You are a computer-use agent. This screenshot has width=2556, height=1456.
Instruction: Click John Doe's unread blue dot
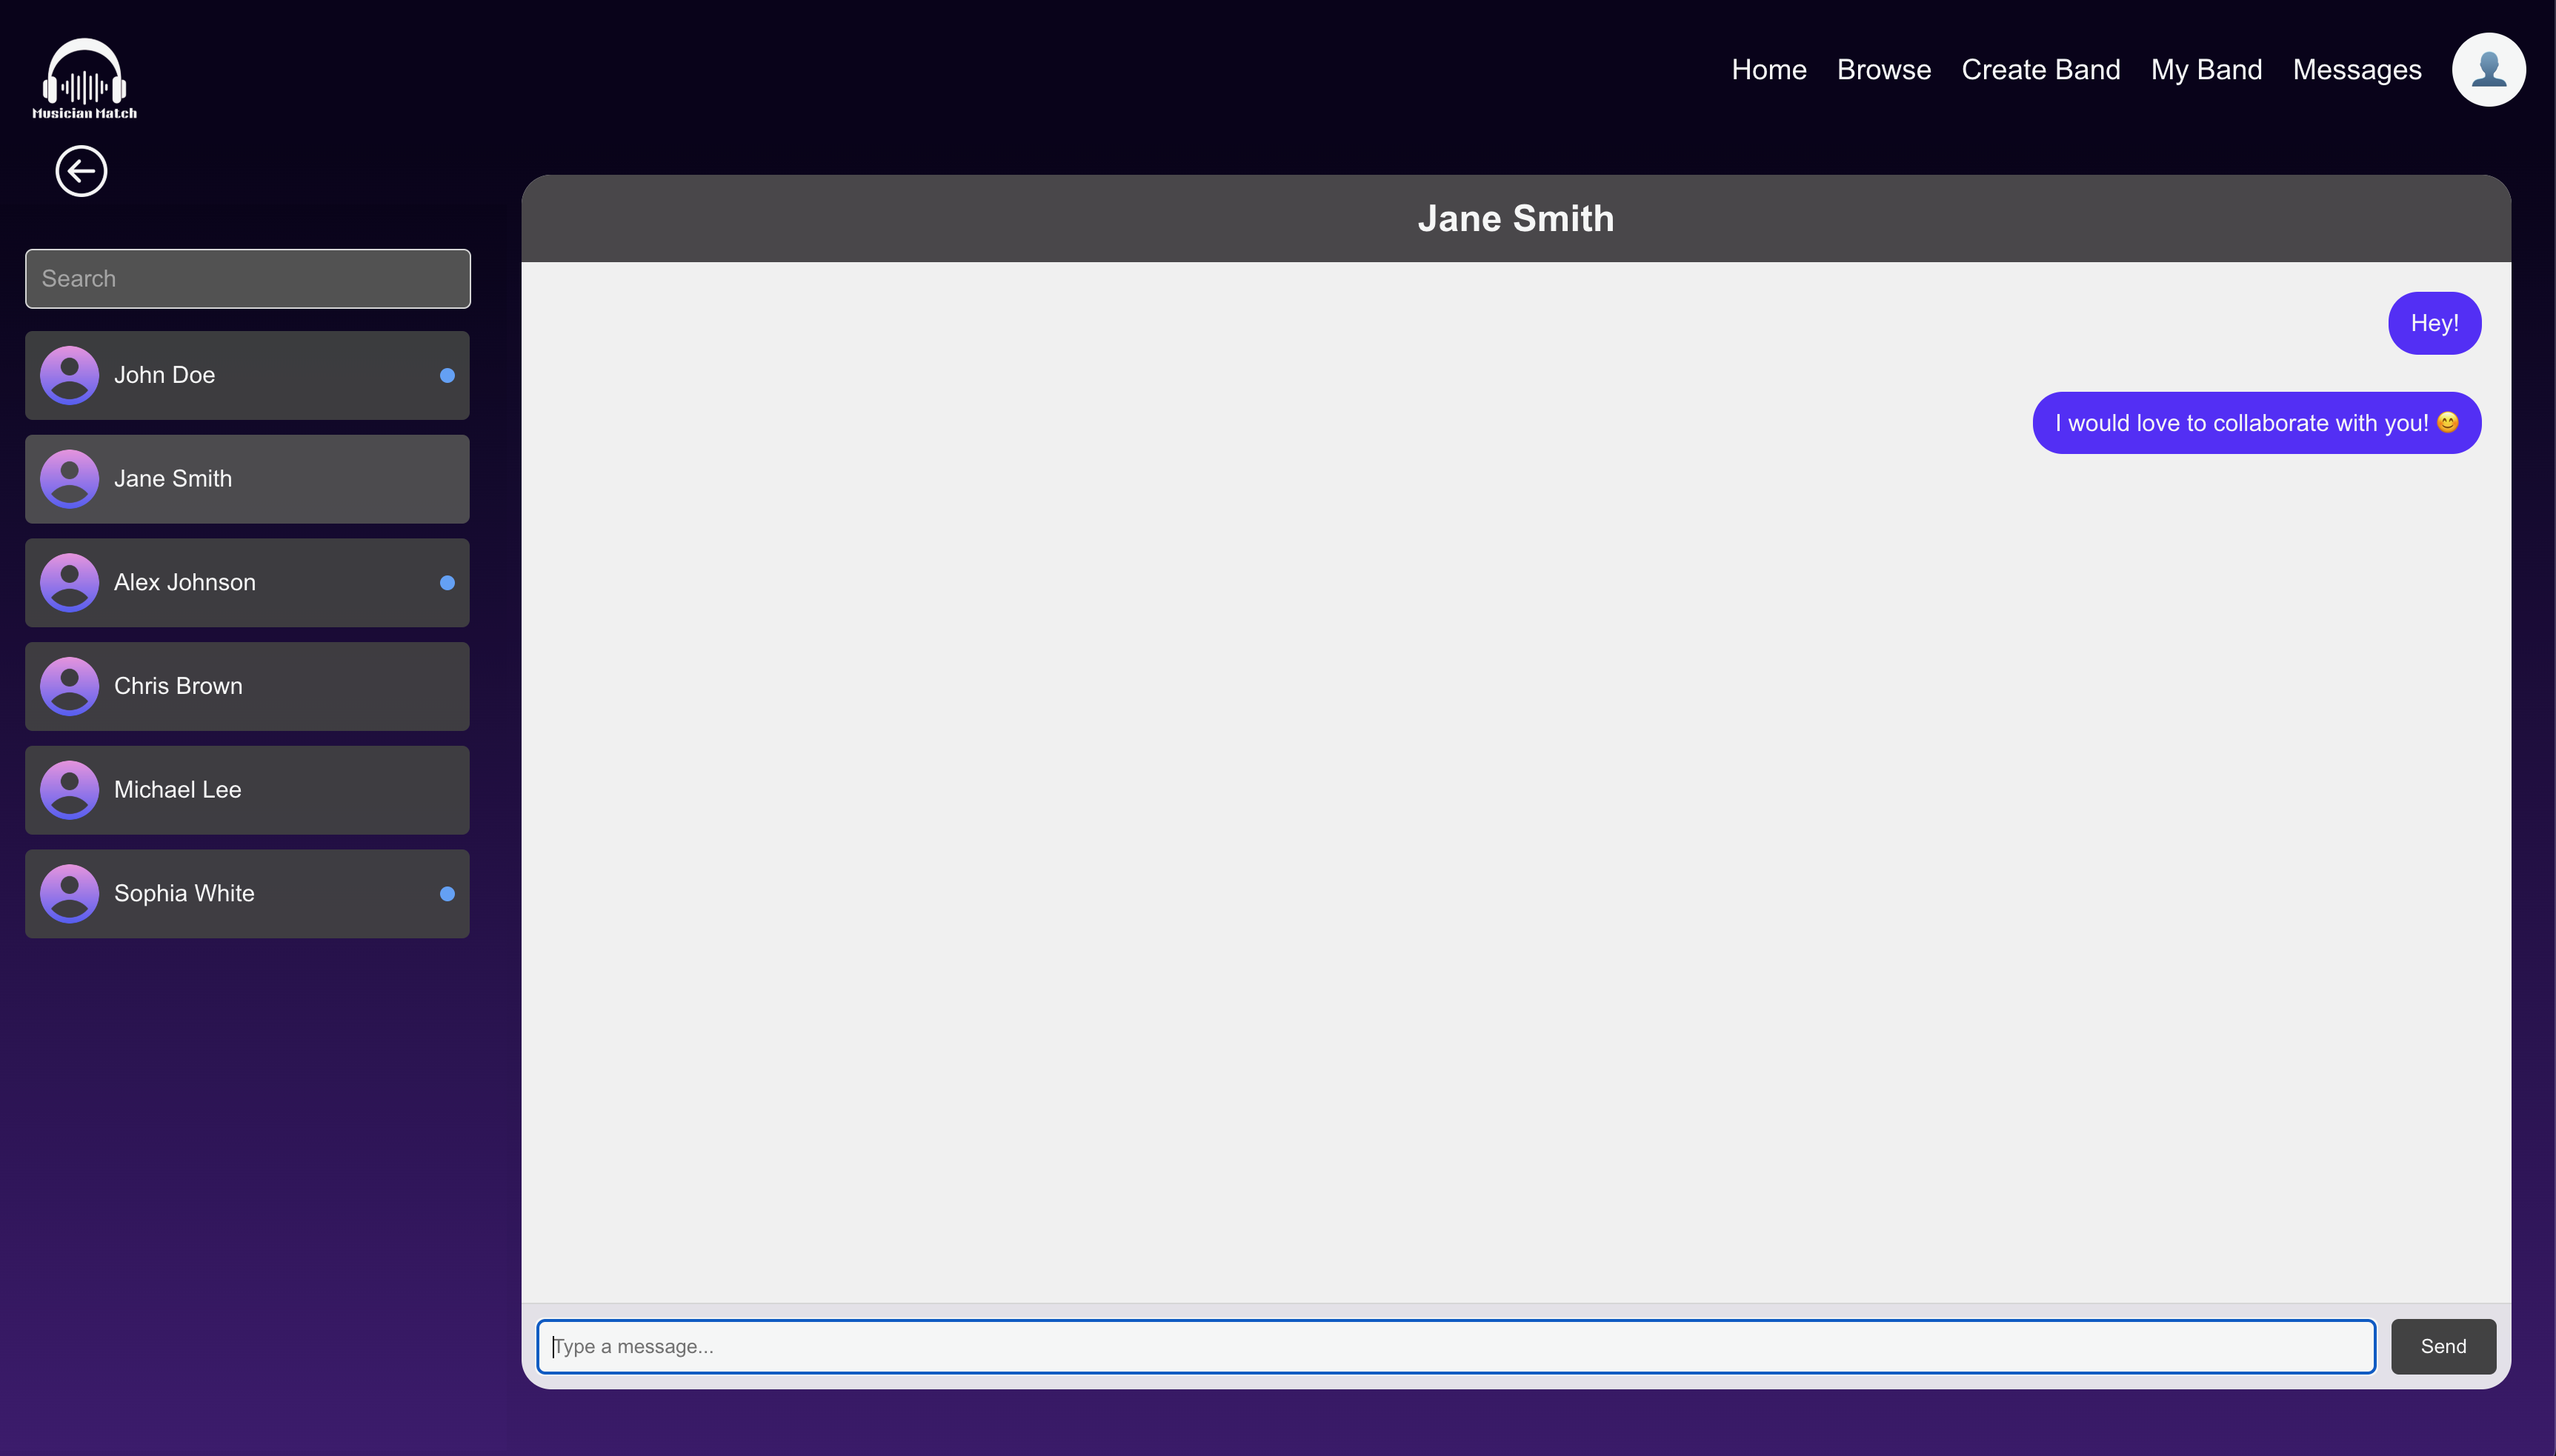tap(447, 376)
